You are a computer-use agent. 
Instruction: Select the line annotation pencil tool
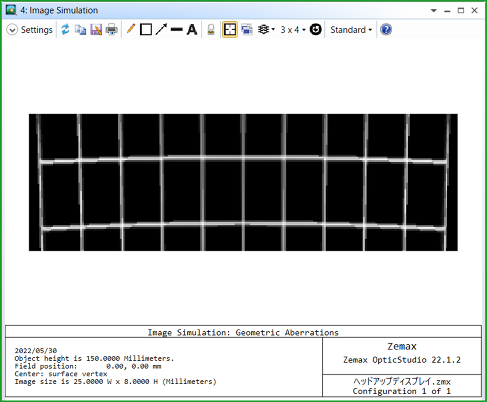[x=130, y=29]
